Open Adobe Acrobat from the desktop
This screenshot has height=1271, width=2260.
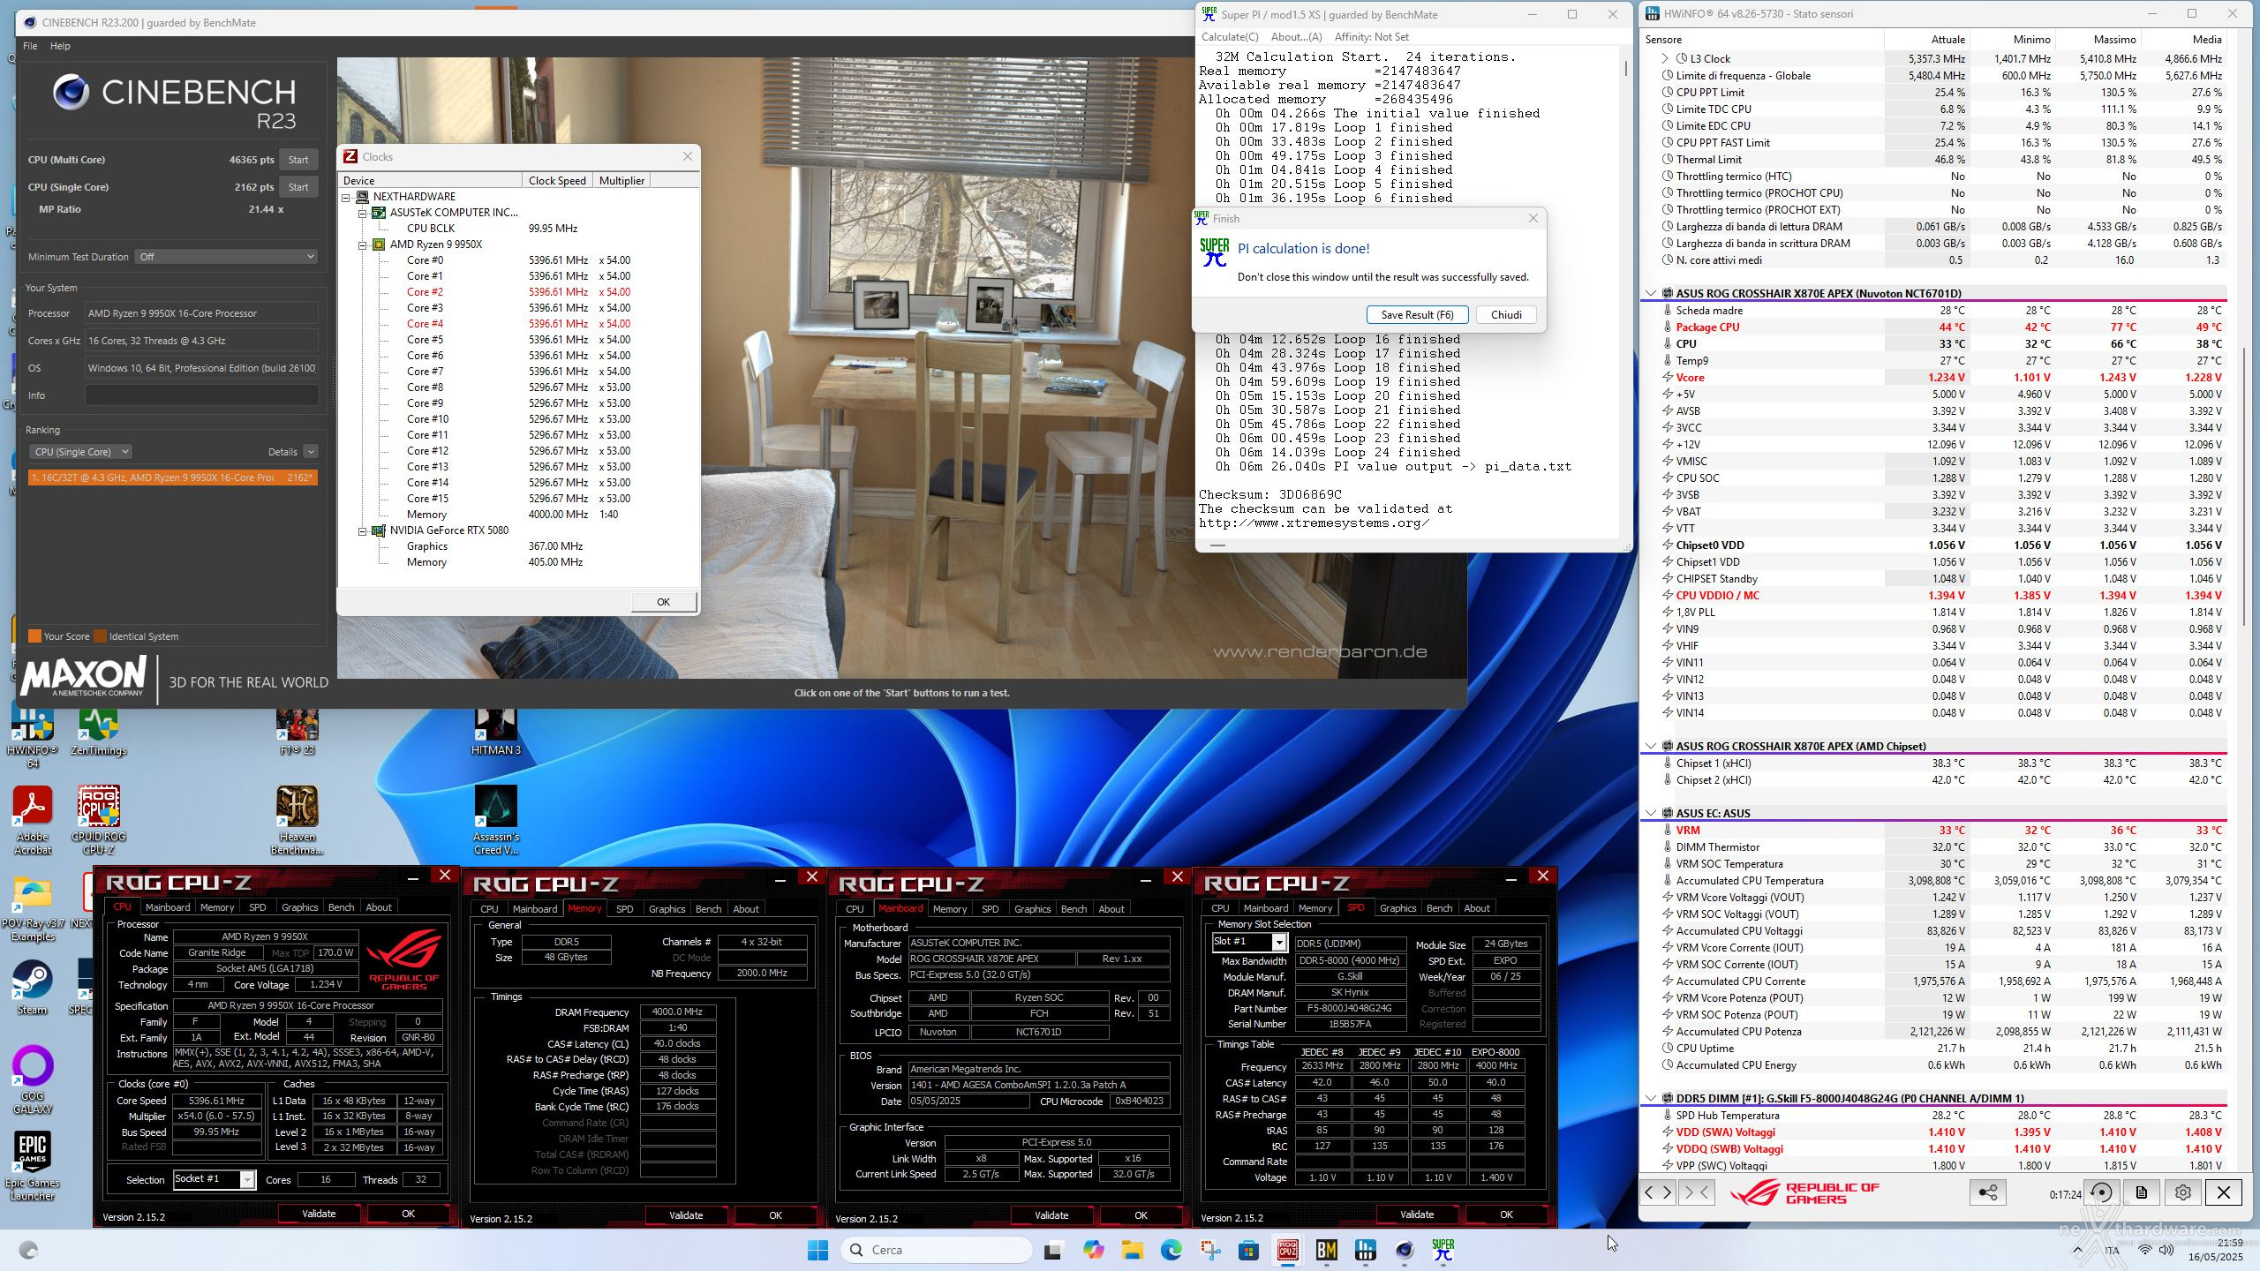pos(33,821)
